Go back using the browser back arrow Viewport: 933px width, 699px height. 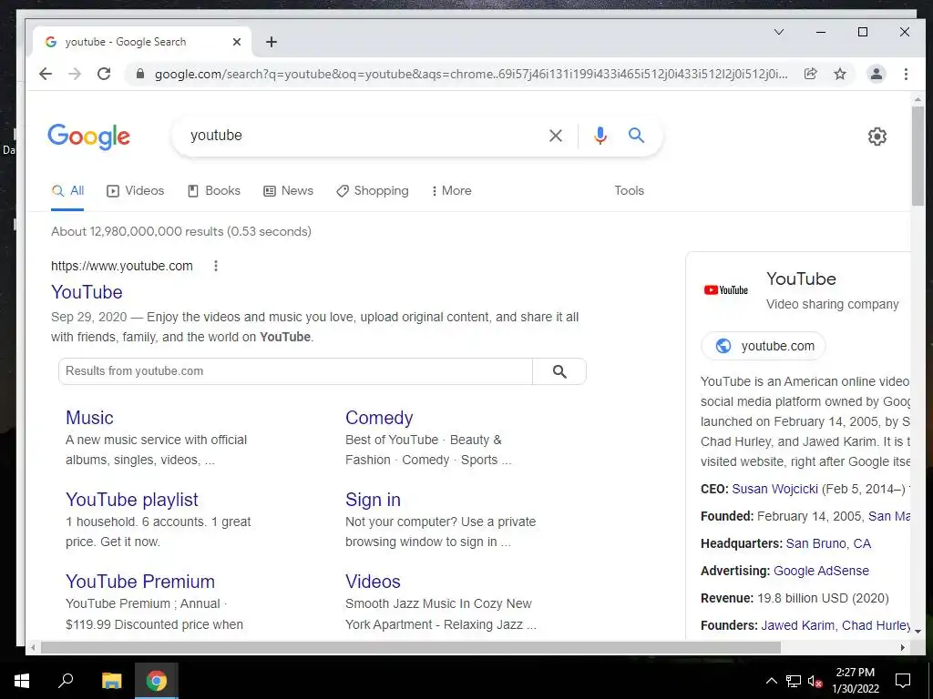pos(46,74)
